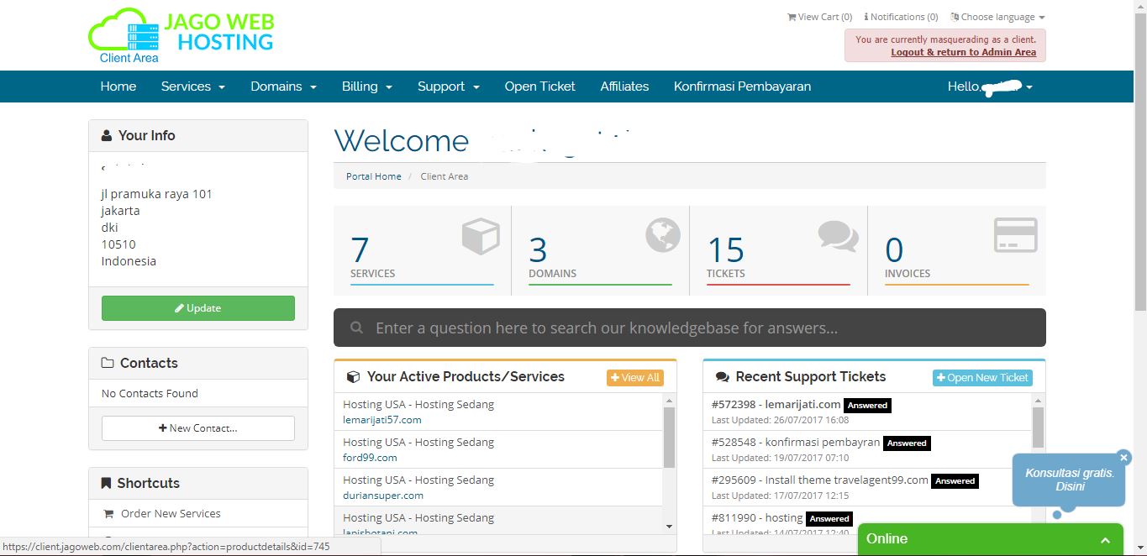Click the Jago Web Hosting logo
This screenshot has width=1147, height=556.
pyautogui.click(x=182, y=35)
